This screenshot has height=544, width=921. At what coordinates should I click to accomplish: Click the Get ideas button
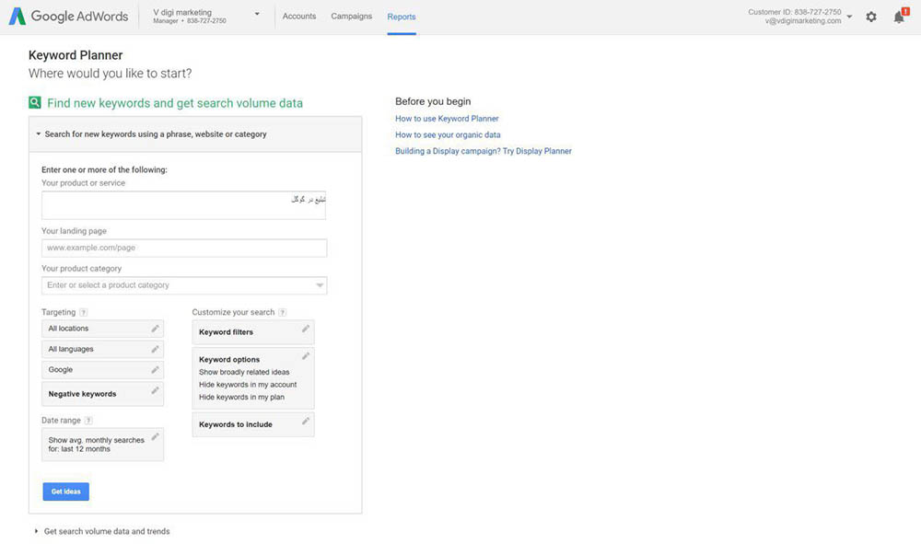[x=65, y=491]
